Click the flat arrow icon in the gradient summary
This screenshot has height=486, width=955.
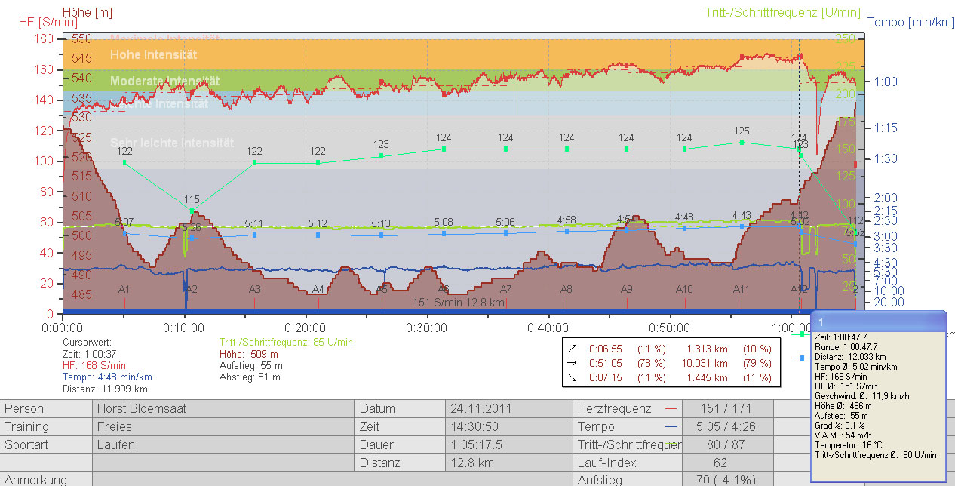pyautogui.click(x=573, y=363)
